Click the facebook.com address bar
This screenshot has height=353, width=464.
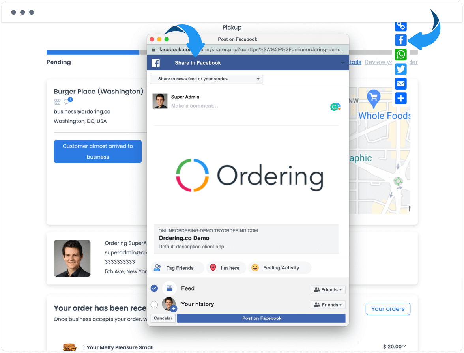[x=248, y=50]
